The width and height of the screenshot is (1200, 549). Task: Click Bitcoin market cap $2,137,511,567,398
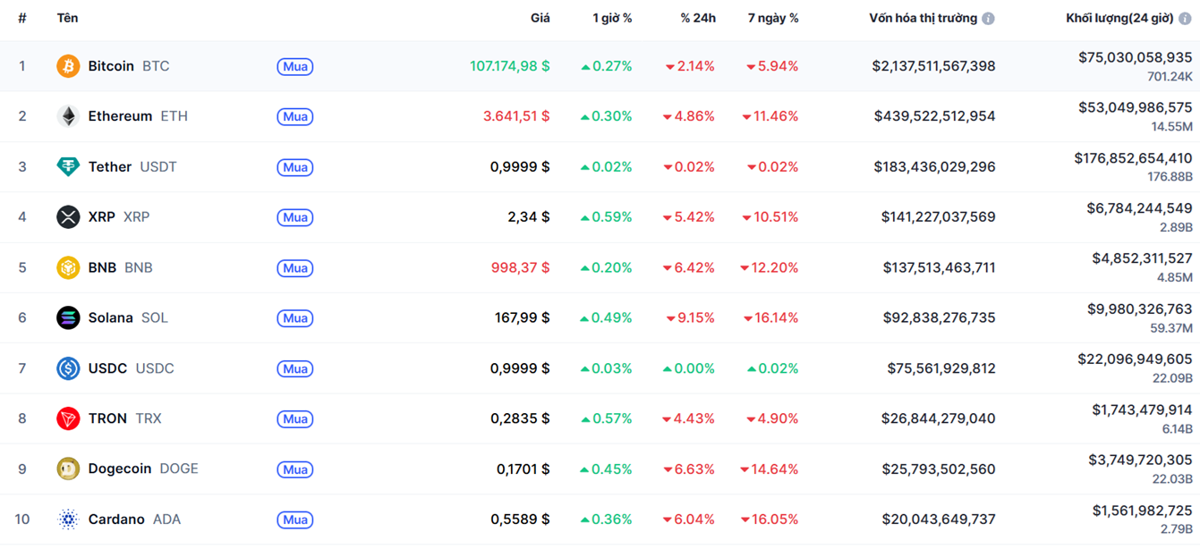[x=933, y=66]
